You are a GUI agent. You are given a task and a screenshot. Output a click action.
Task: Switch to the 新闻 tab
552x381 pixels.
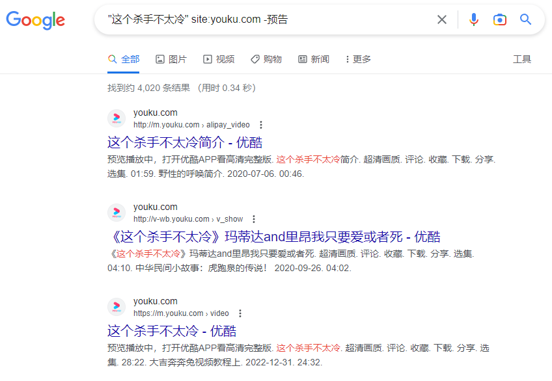pos(314,59)
